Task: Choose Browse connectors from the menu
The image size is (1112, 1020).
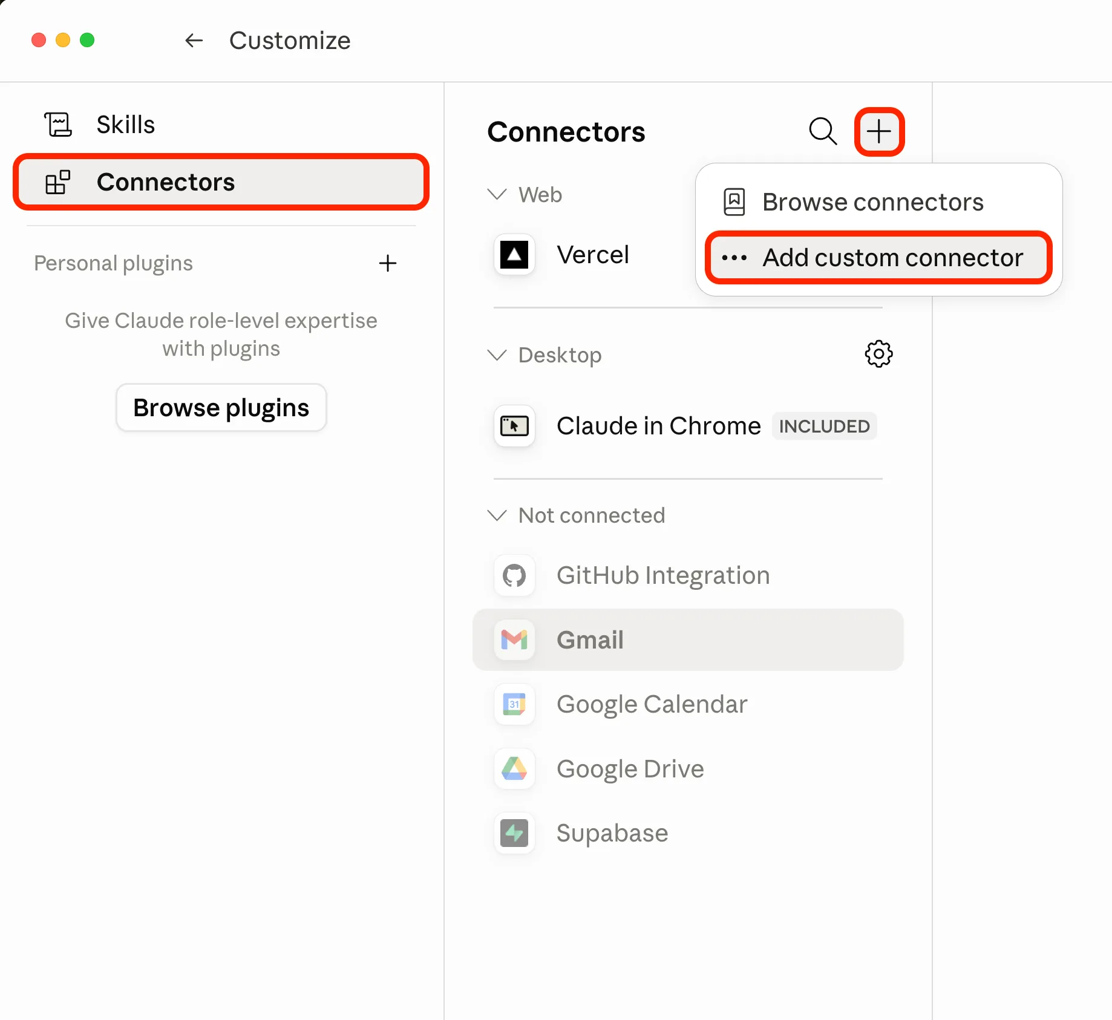Action: coord(878,202)
